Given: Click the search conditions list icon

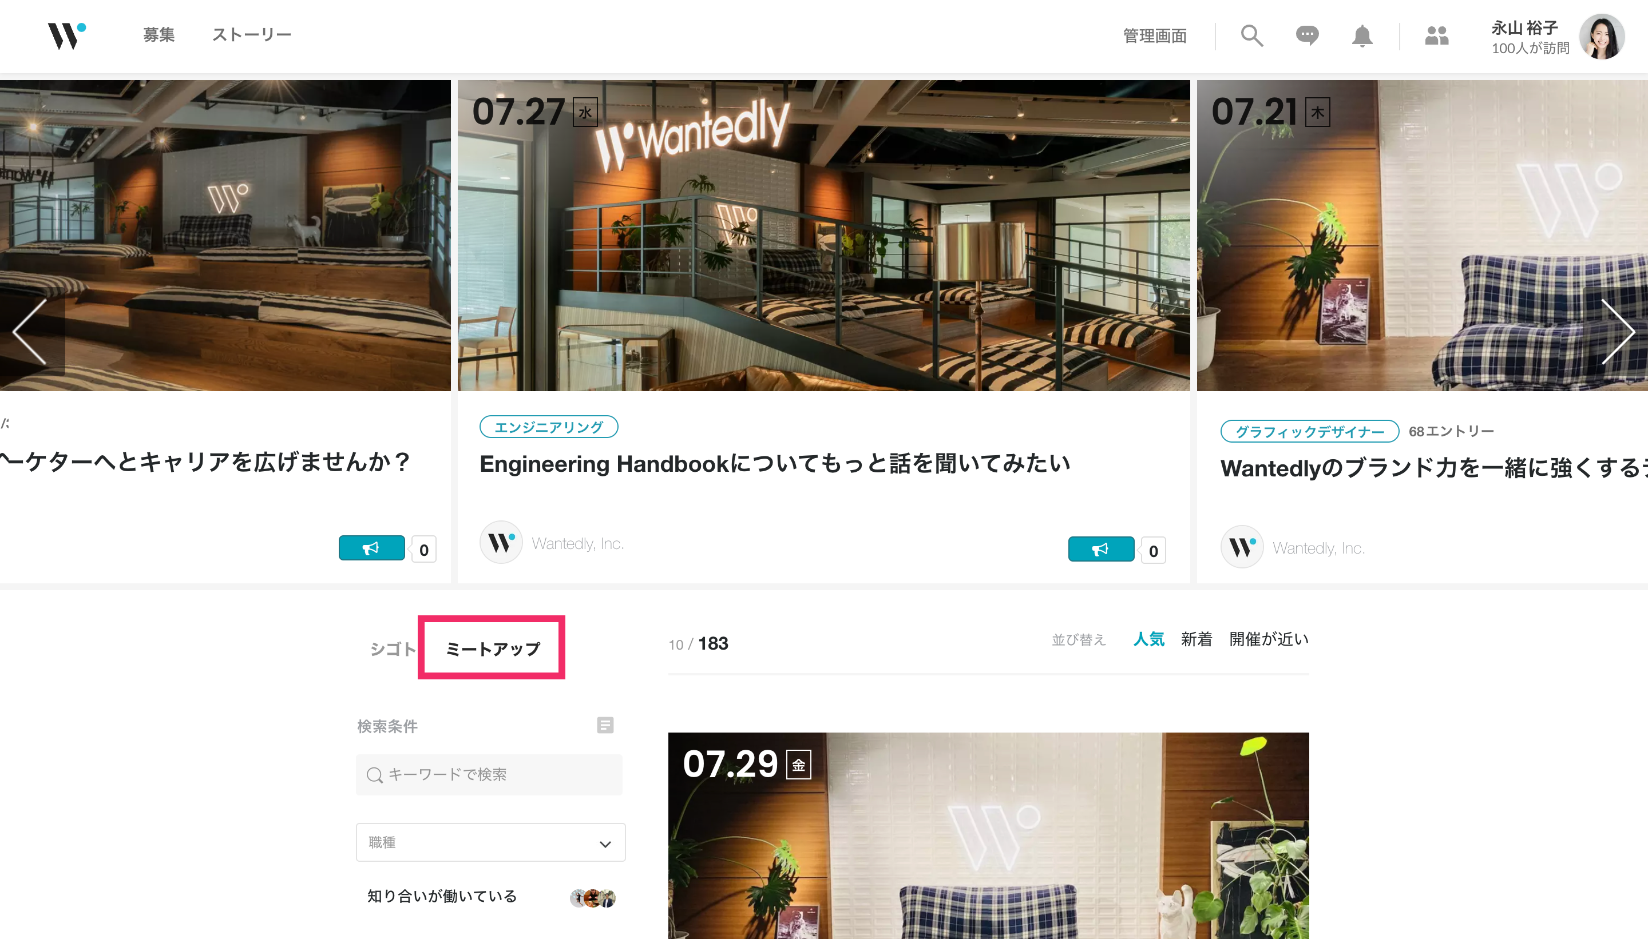Looking at the screenshot, I should click(x=605, y=725).
